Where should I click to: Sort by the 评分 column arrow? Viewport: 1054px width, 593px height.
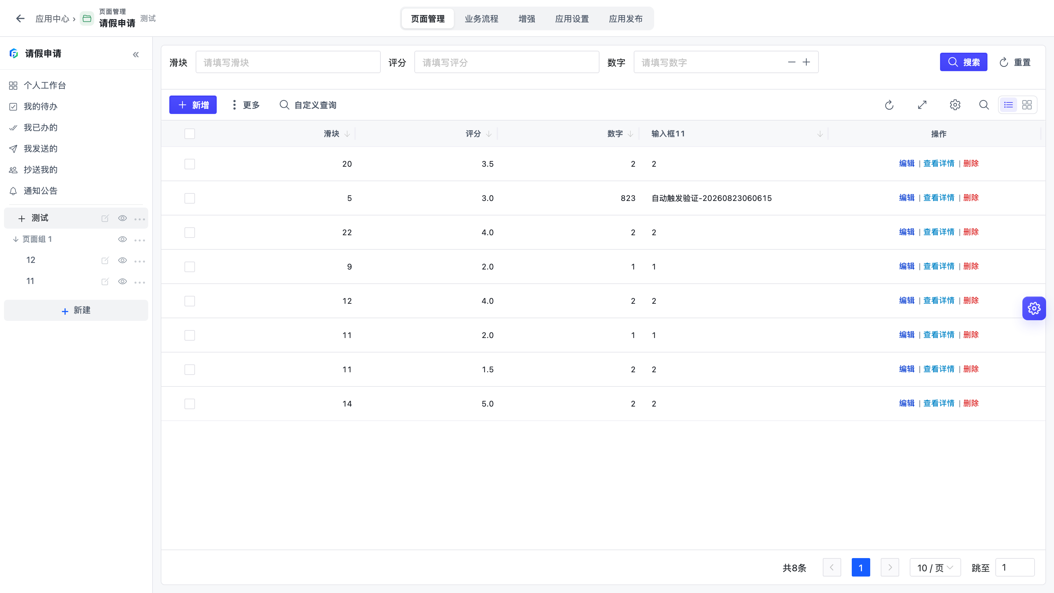488,134
